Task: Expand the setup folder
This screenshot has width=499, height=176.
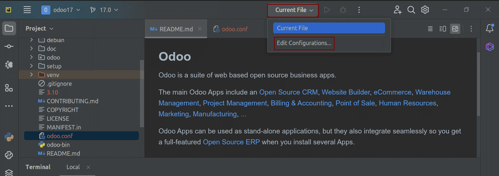Action: pyautogui.click(x=31, y=66)
